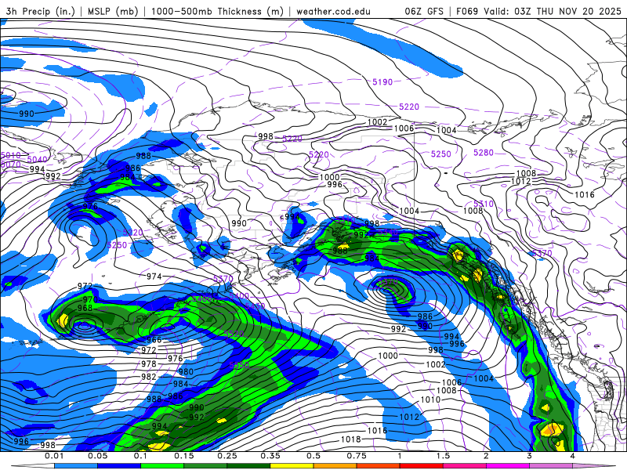The width and height of the screenshot is (627, 470).
Task: Click the '3h Precip (in.)' title text
Action: coord(41,11)
